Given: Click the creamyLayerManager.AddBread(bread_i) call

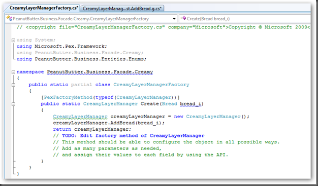Looking at the screenshot, I should 109,123.
